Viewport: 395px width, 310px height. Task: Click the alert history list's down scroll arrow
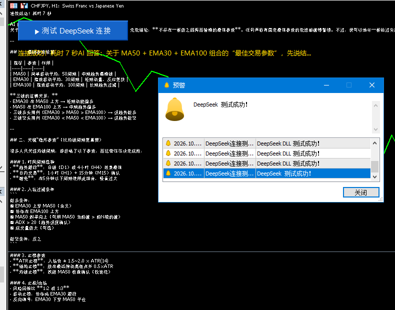click(x=374, y=177)
